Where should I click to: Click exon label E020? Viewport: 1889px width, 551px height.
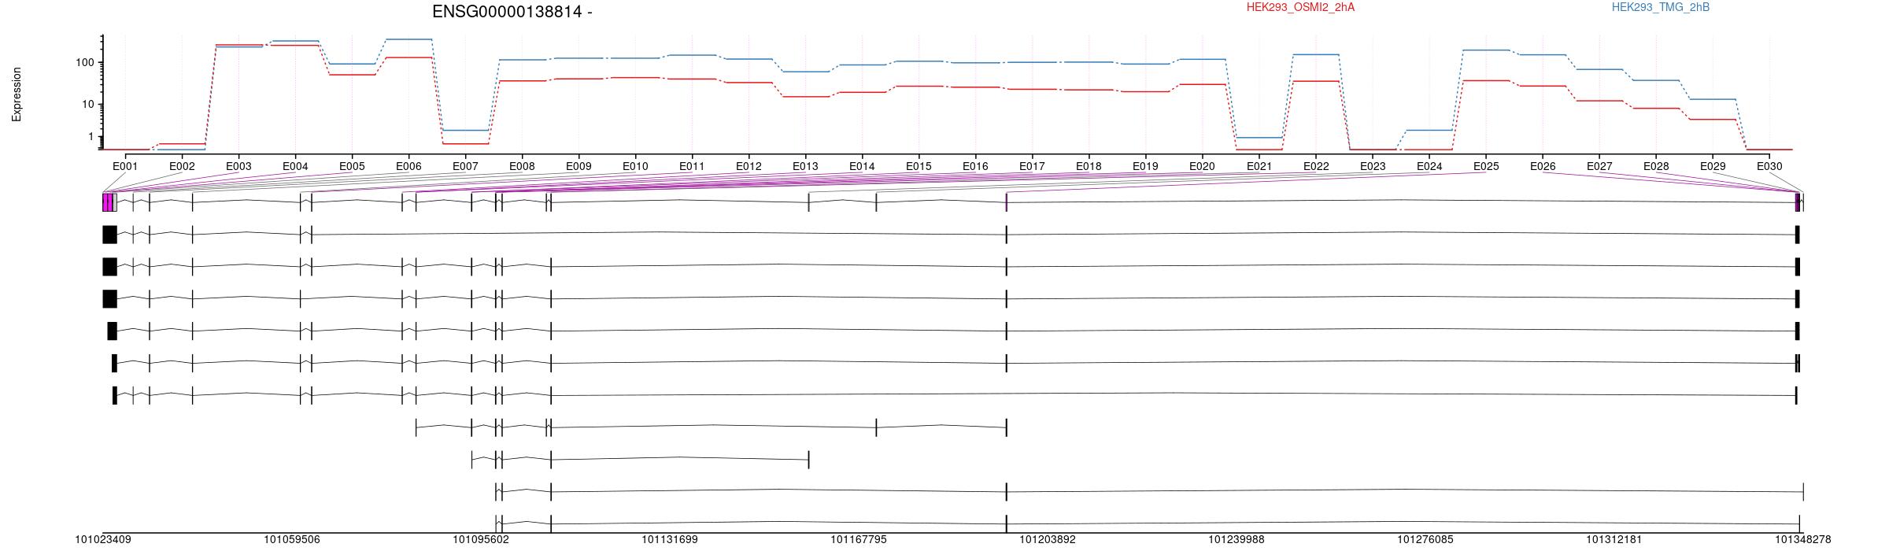pos(1202,166)
